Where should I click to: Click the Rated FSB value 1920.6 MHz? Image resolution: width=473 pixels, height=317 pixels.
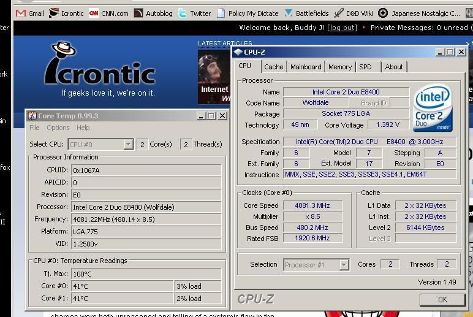tap(312, 238)
